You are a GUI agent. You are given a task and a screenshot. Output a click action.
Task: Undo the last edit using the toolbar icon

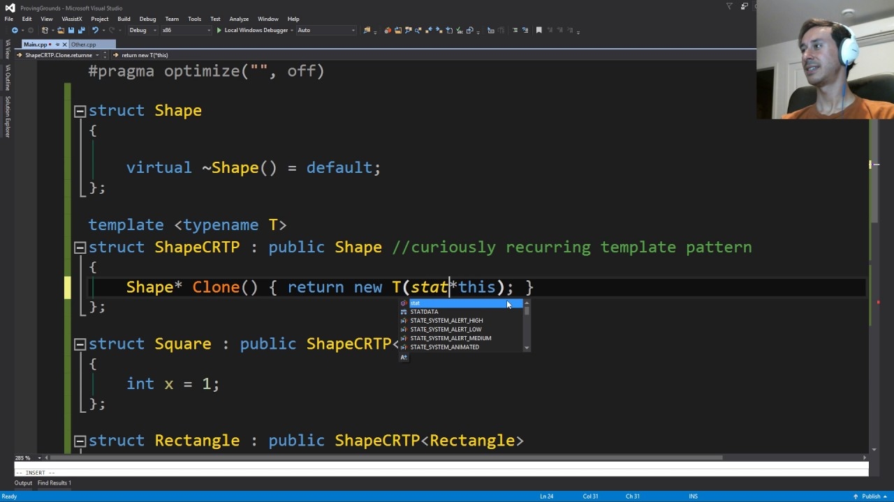[96, 30]
